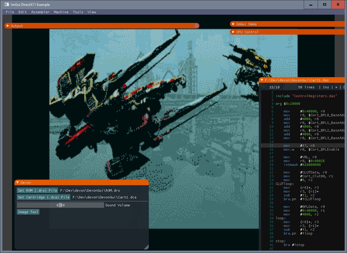Click the mov #VBL, r0 line
The image size is (347, 253).
300,157
